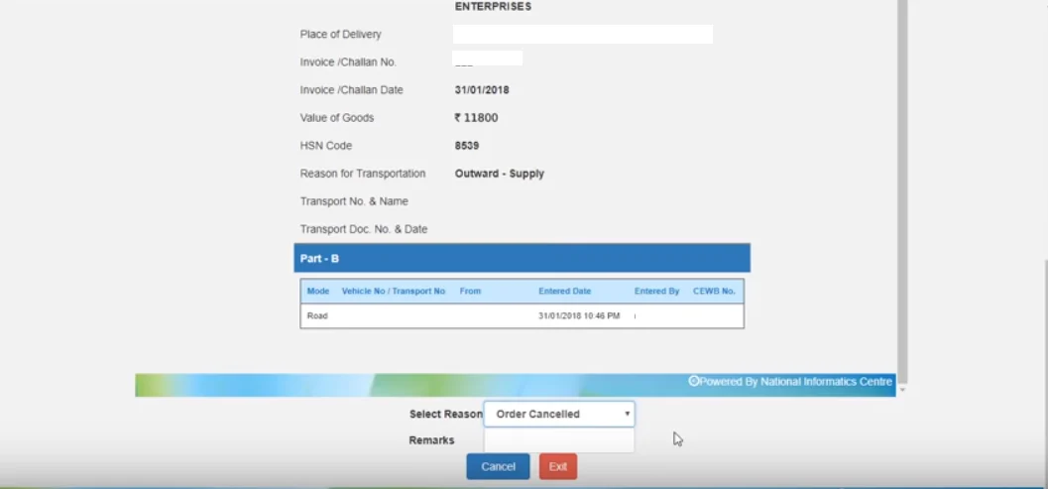Screen dimensions: 1048x489
Task: Click the Reason for Transportation label
Action: [363, 174]
